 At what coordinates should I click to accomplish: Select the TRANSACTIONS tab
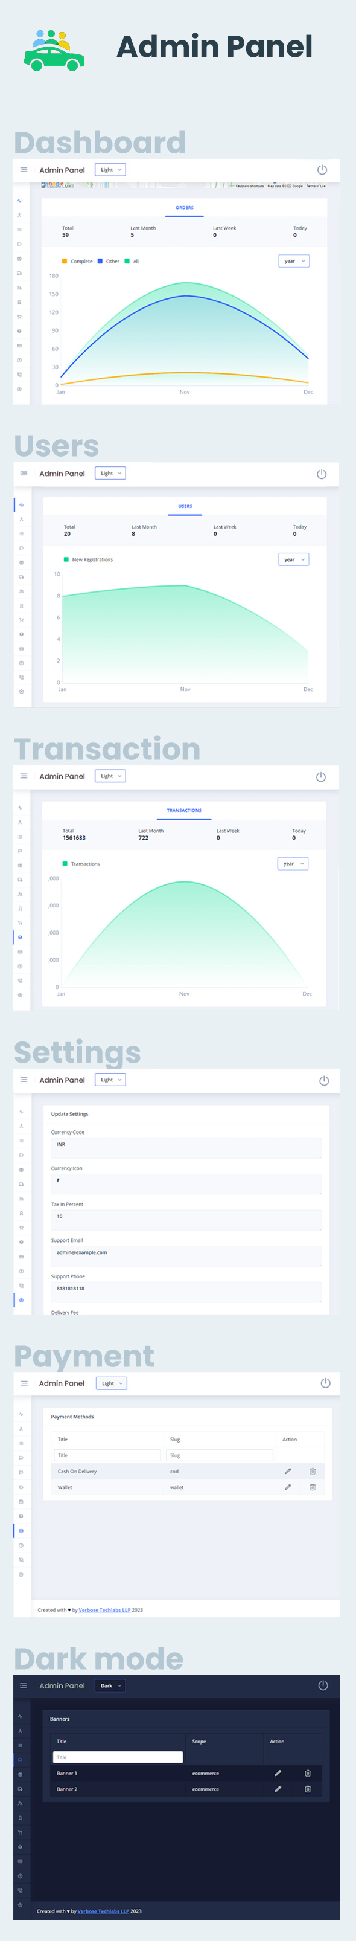coord(185,811)
